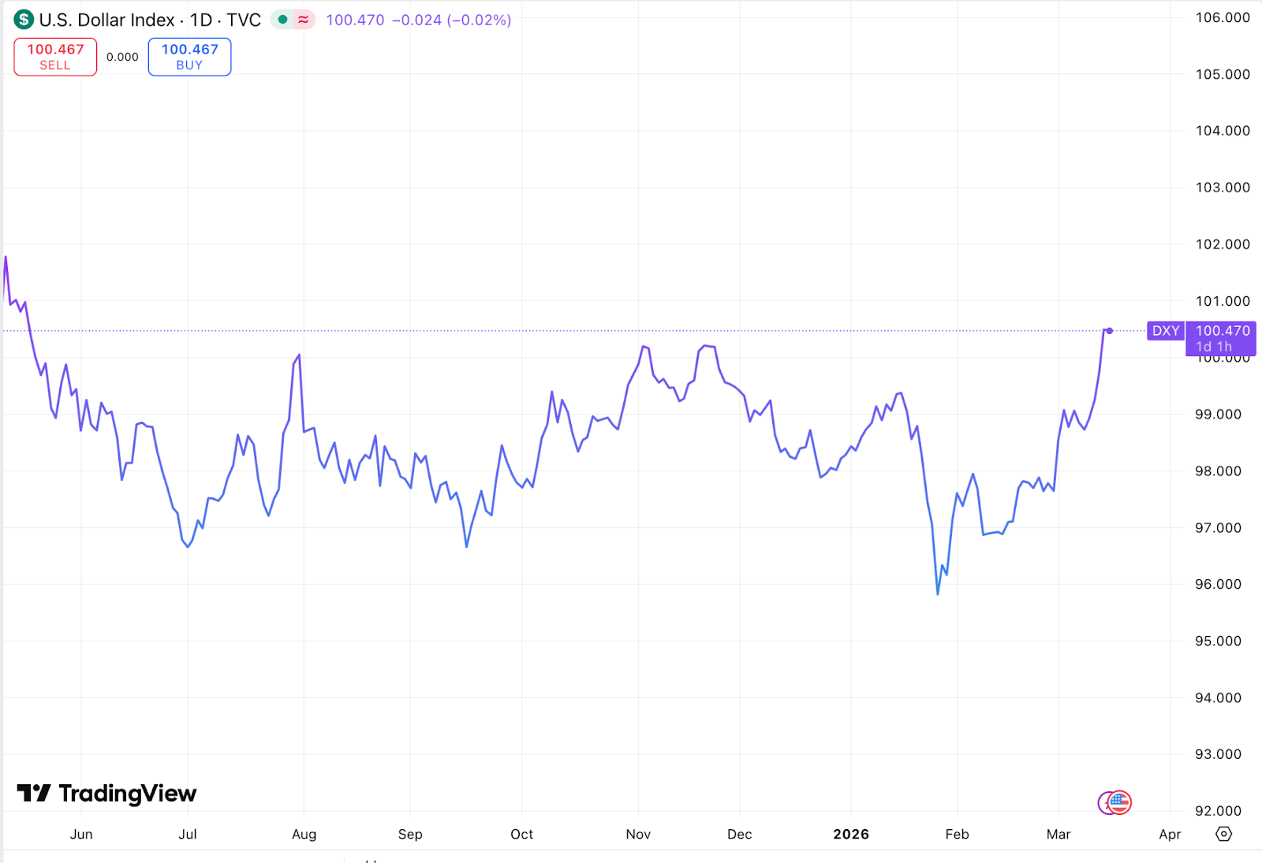
Task: Click the 106.000 price axis label
Action: point(1223,17)
